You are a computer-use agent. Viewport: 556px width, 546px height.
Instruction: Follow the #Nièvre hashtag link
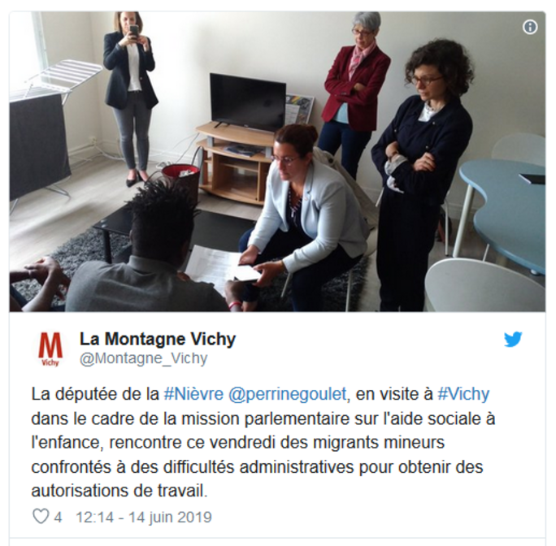pyautogui.click(x=193, y=394)
